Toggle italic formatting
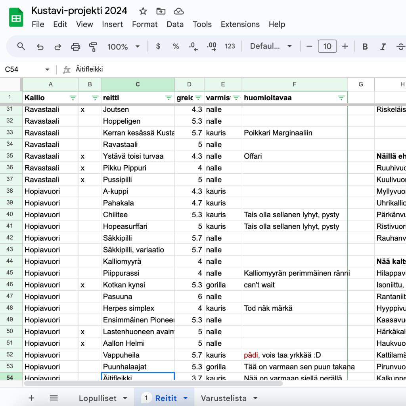This screenshot has height=406, width=406. tap(383, 46)
